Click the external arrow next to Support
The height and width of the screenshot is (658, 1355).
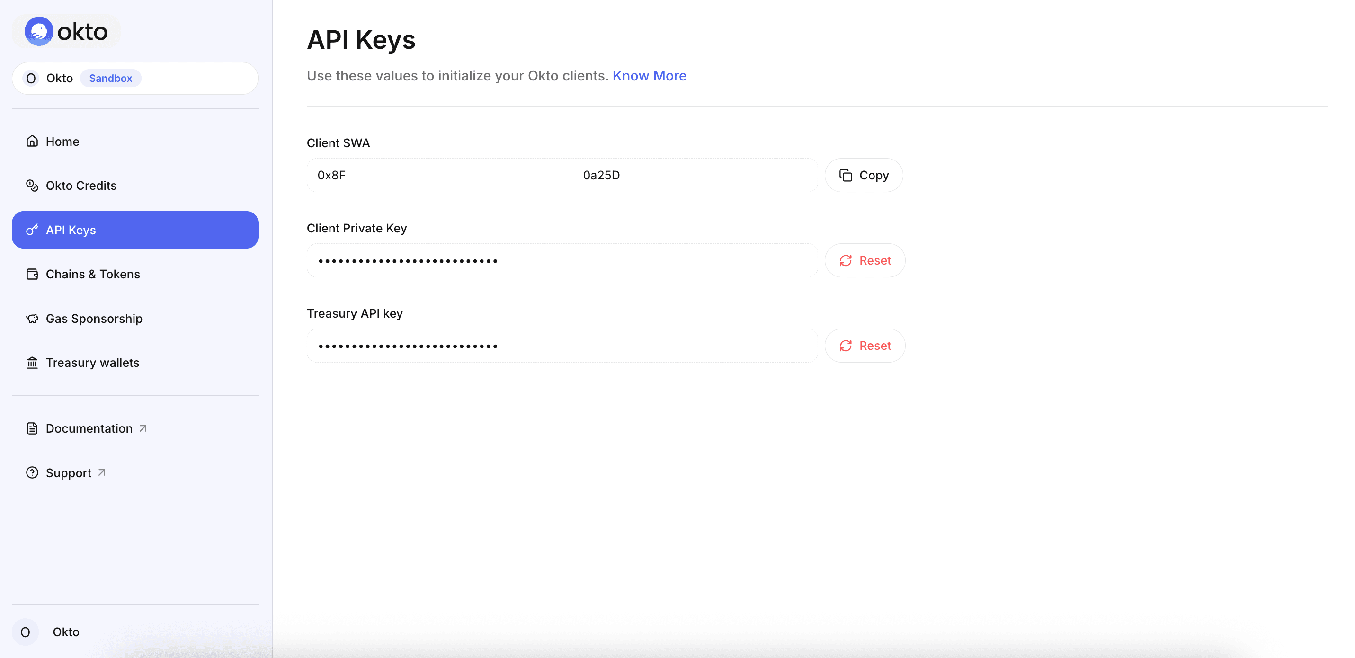point(101,472)
